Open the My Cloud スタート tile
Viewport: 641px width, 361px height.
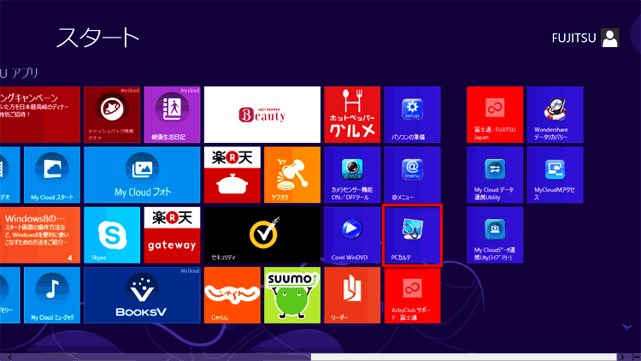(52, 175)
